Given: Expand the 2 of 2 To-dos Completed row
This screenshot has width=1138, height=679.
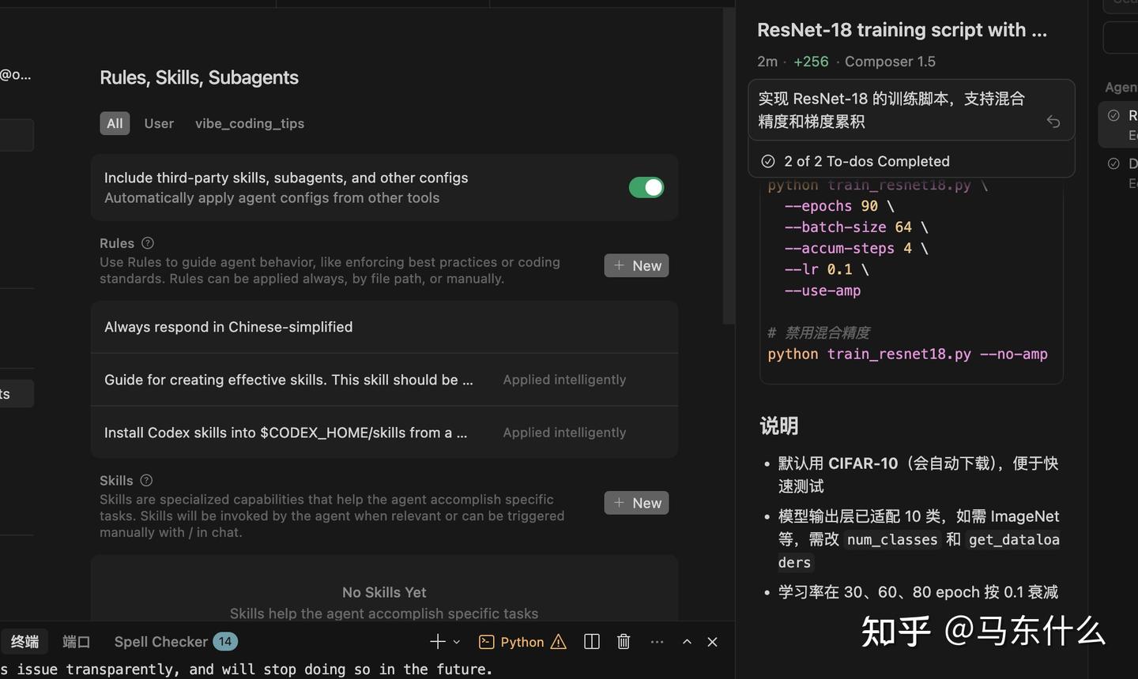Looking at the screenshot, I should click(x=911, y=161).
